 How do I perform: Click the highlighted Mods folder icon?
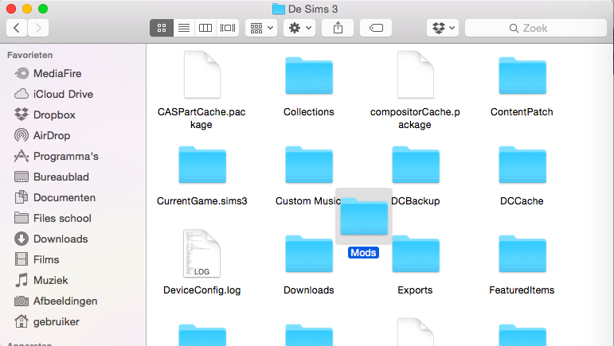364,216
